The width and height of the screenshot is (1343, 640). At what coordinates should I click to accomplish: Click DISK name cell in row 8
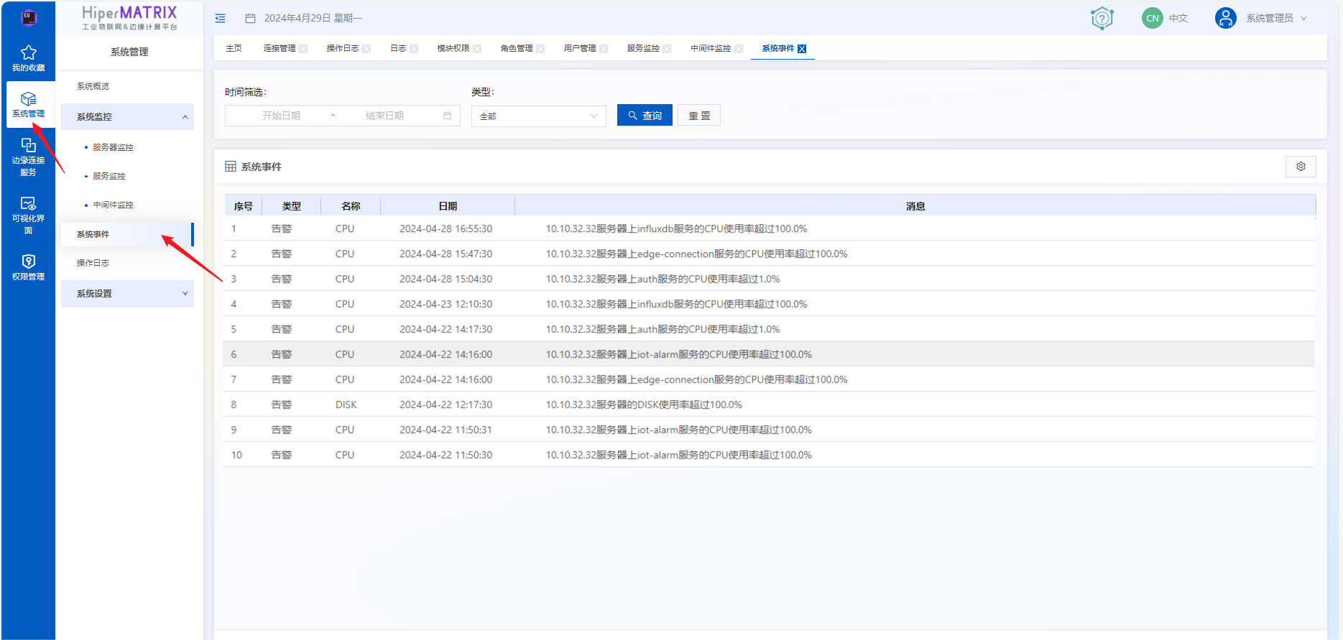click(x=346, y=404)
